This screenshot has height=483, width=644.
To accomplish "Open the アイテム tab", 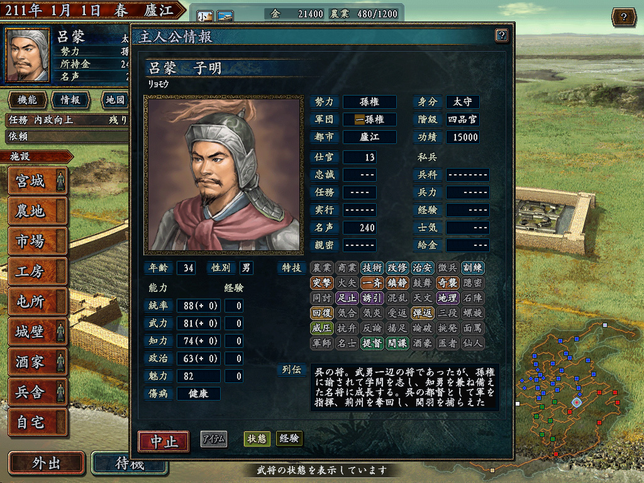I will (214, 439).
